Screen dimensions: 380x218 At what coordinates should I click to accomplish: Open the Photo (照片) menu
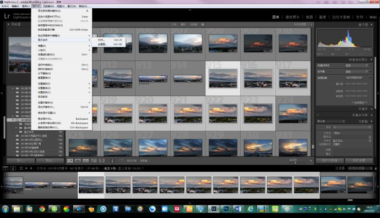tap(36, 6)
